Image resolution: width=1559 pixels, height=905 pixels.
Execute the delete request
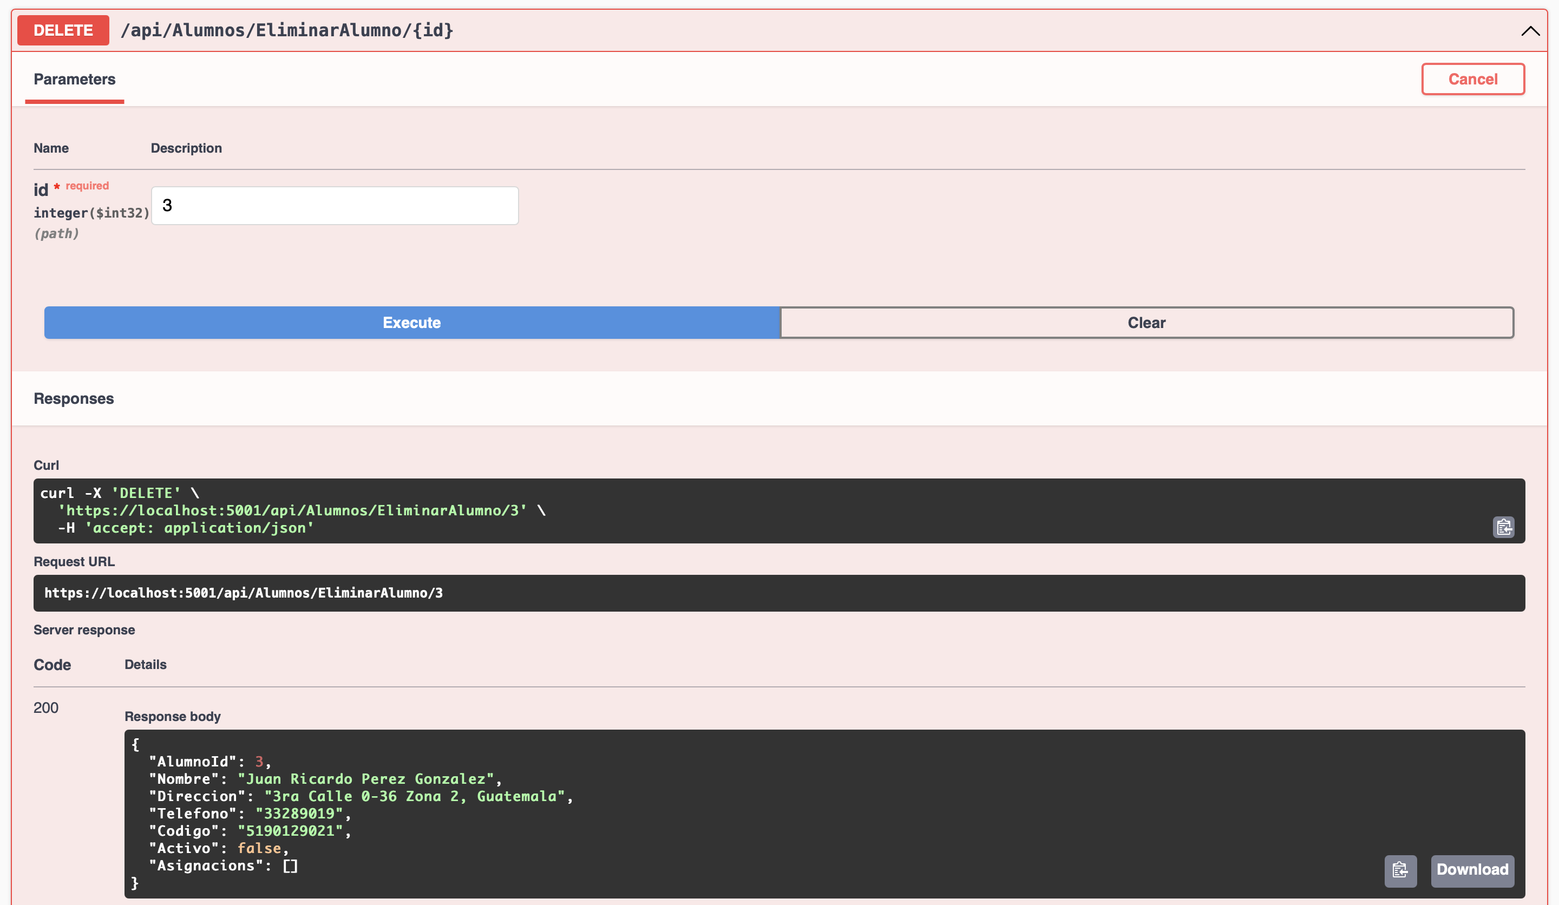pos(411,322)
